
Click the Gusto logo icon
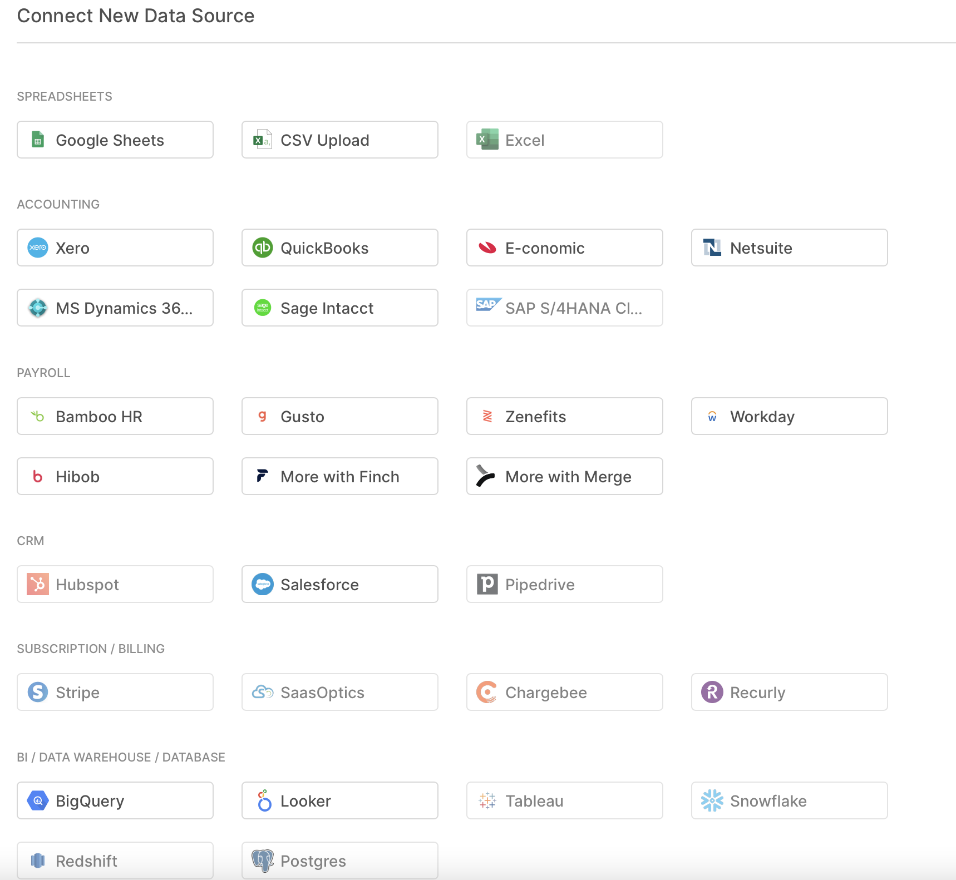(x=263, y=416)
